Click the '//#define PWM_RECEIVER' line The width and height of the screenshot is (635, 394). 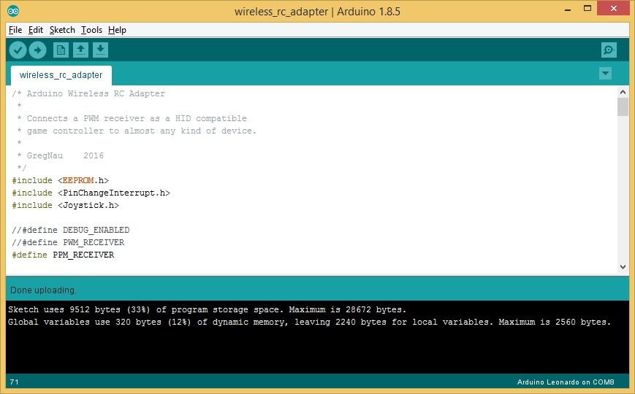68,243
